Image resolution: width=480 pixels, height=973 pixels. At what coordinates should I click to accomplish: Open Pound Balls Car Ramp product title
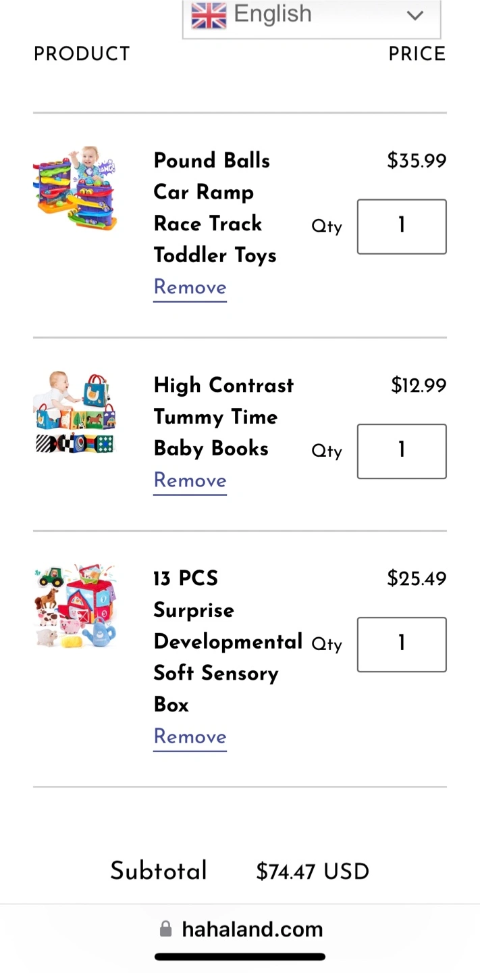(214, 207)
